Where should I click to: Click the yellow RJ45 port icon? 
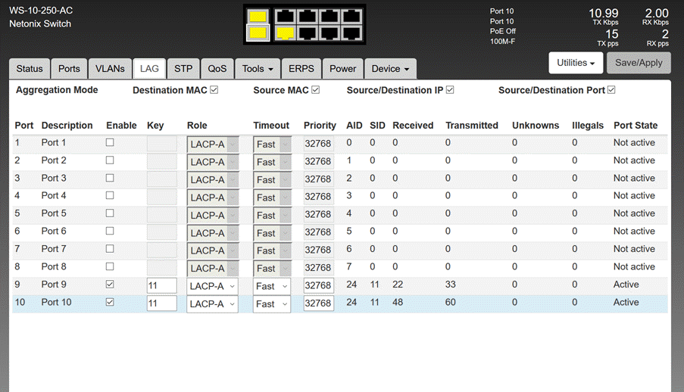[286, 33]
